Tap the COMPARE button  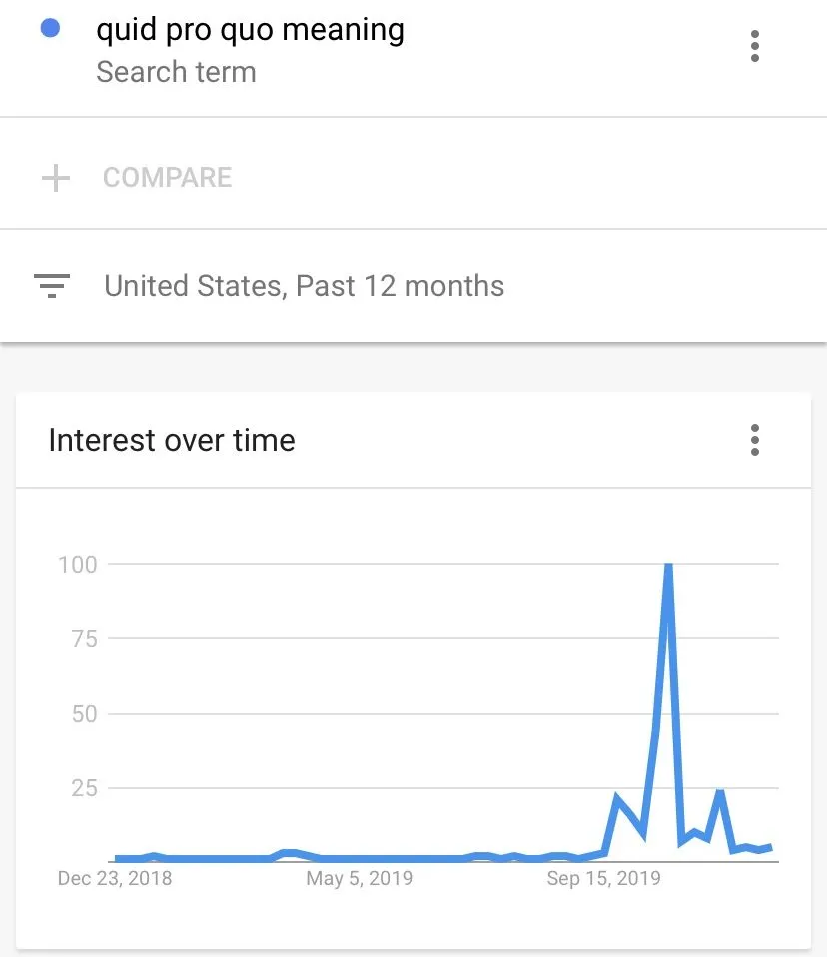167,178
